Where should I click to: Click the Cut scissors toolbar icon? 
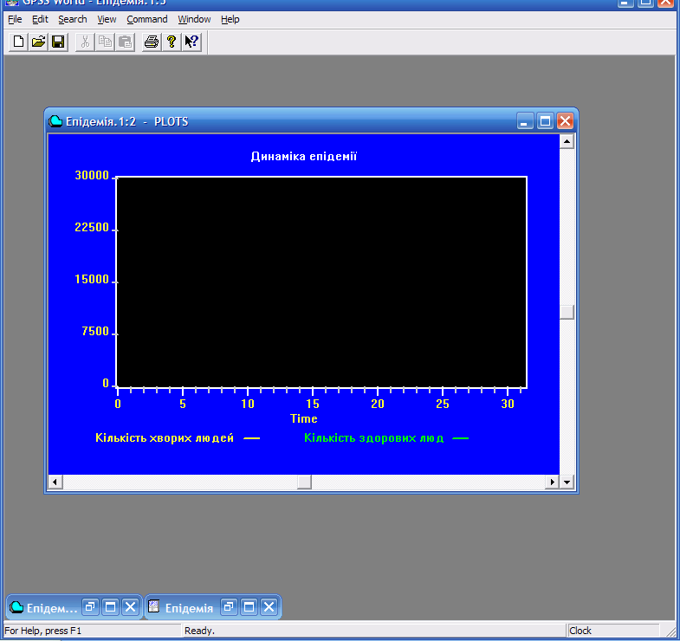point(85,42)
